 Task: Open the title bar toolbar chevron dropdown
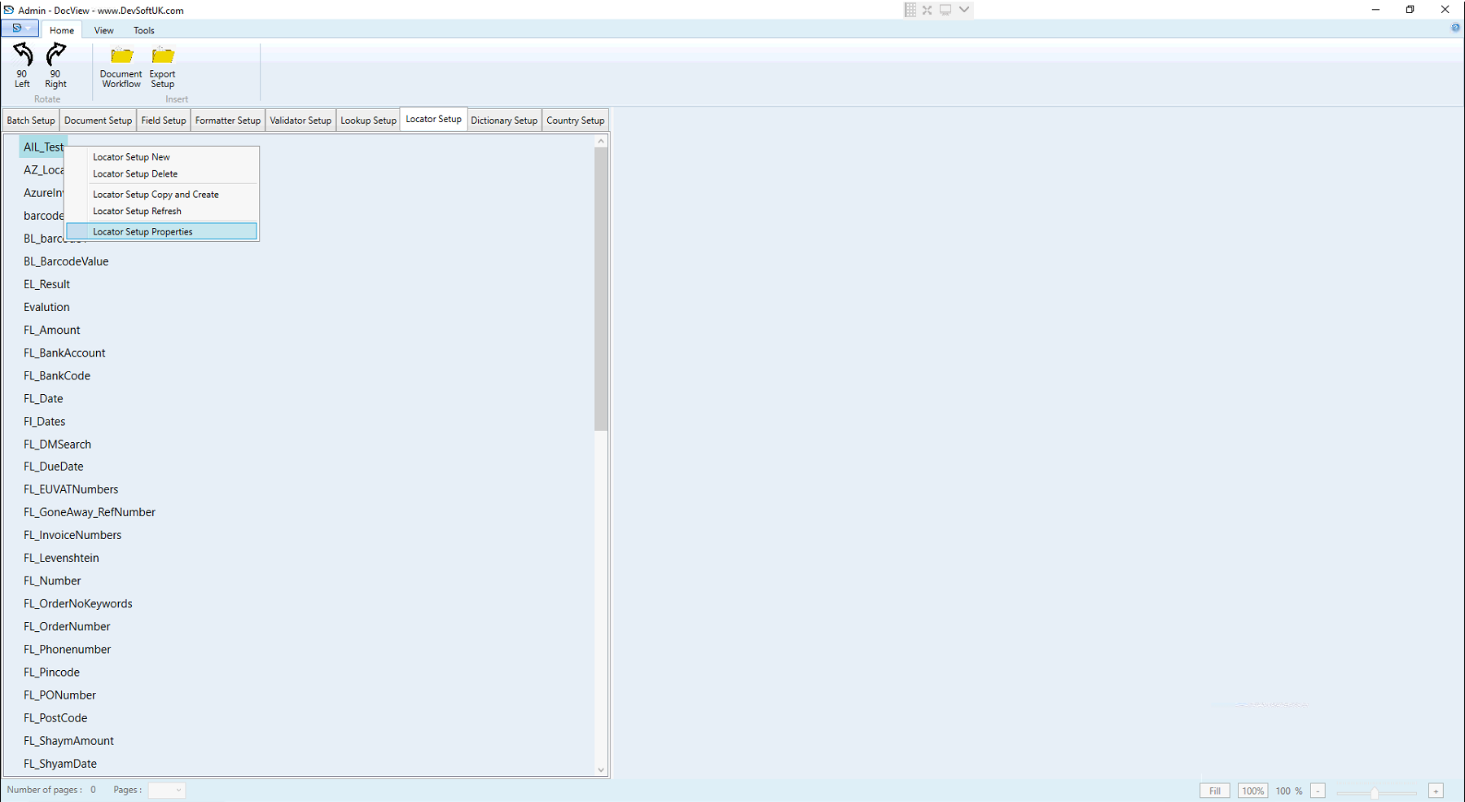963,9
